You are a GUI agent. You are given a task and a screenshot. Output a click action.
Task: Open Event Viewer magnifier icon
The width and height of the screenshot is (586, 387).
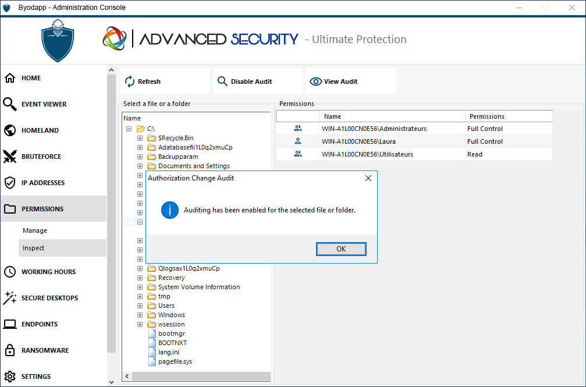[10, 104]
